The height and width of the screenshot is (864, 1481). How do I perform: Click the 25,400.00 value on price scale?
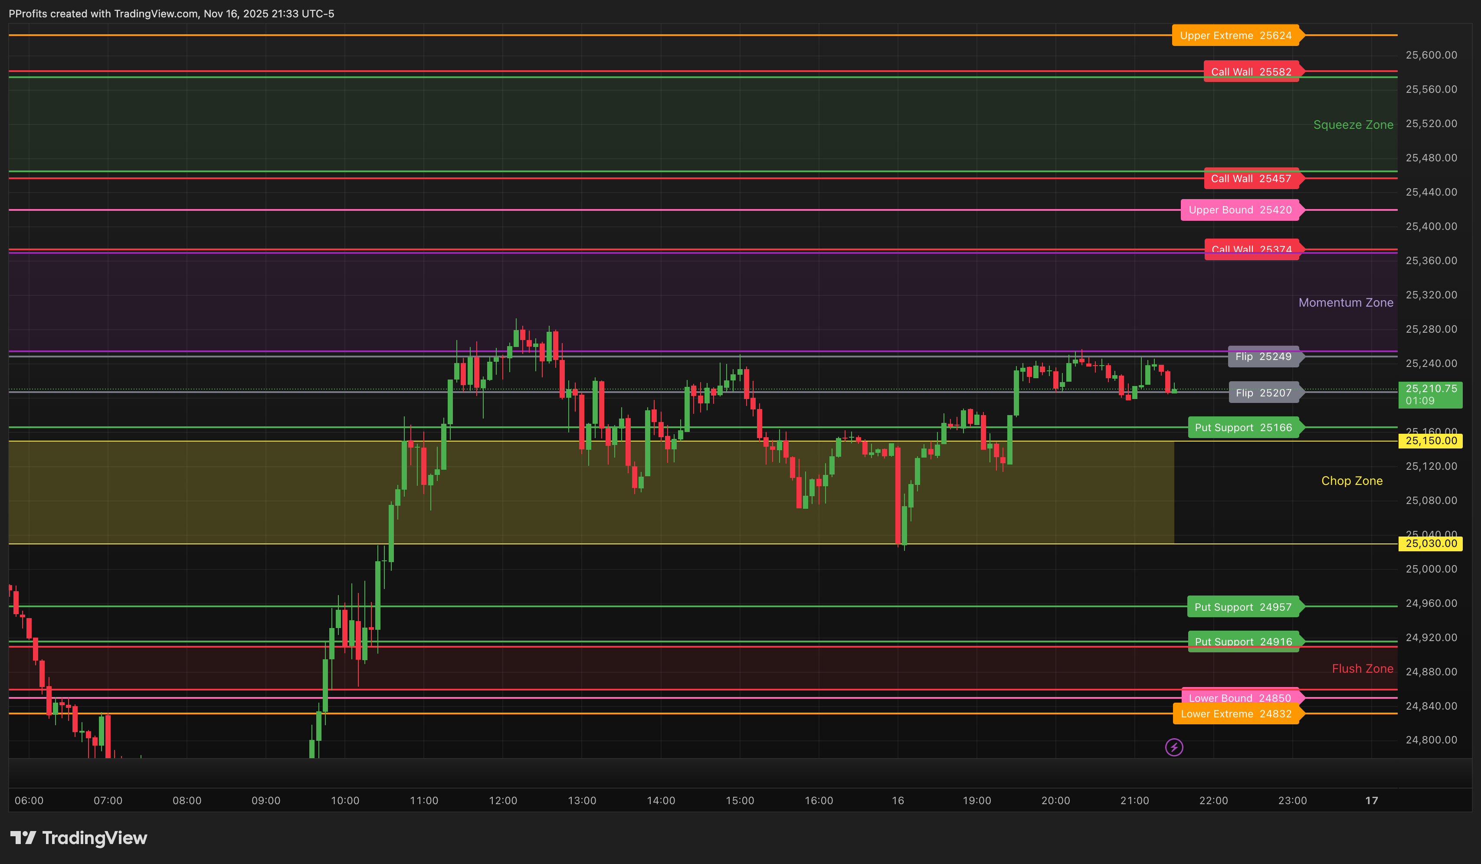[1432, 226]
